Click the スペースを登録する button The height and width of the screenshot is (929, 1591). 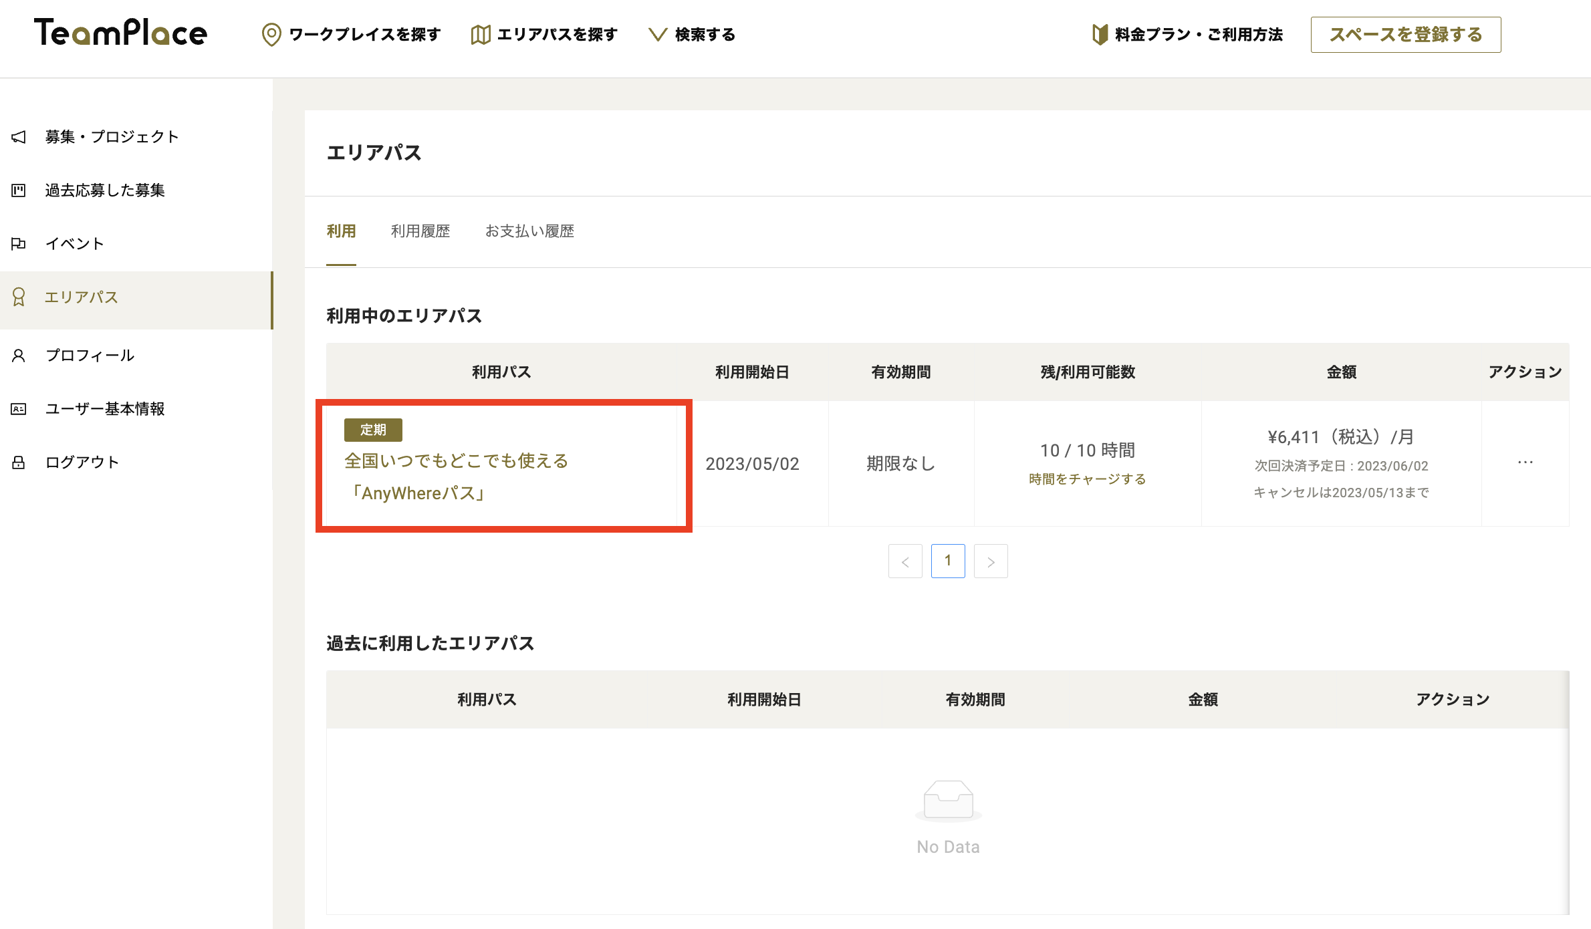(1405, 34)
